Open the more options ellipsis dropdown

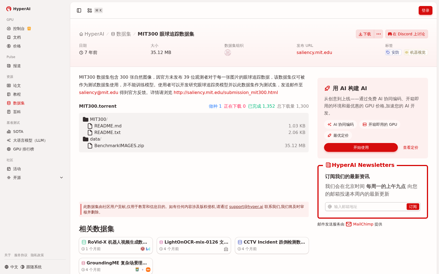pyautogui.click(x=379, y=34)
